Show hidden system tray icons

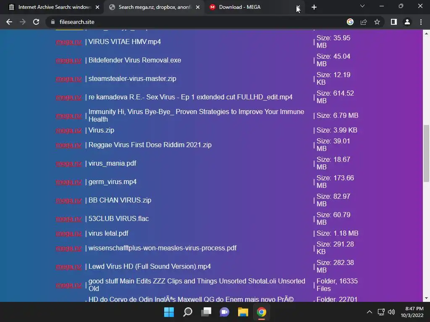point(370,312)
